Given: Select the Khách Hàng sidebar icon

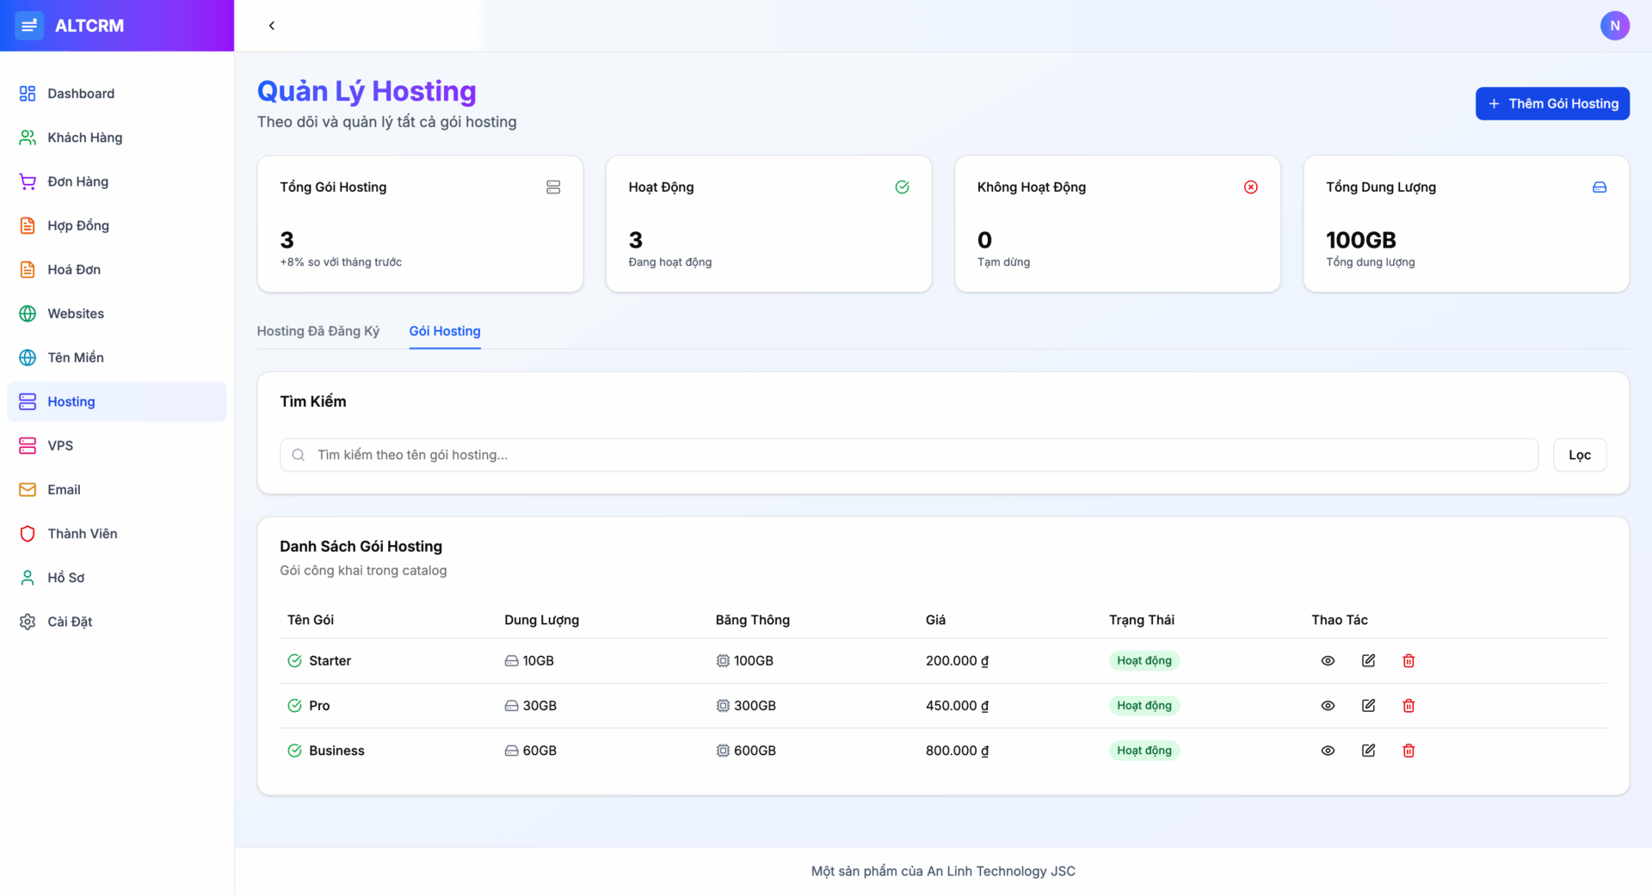Looking at the screenshot, I should coord(27,137).
